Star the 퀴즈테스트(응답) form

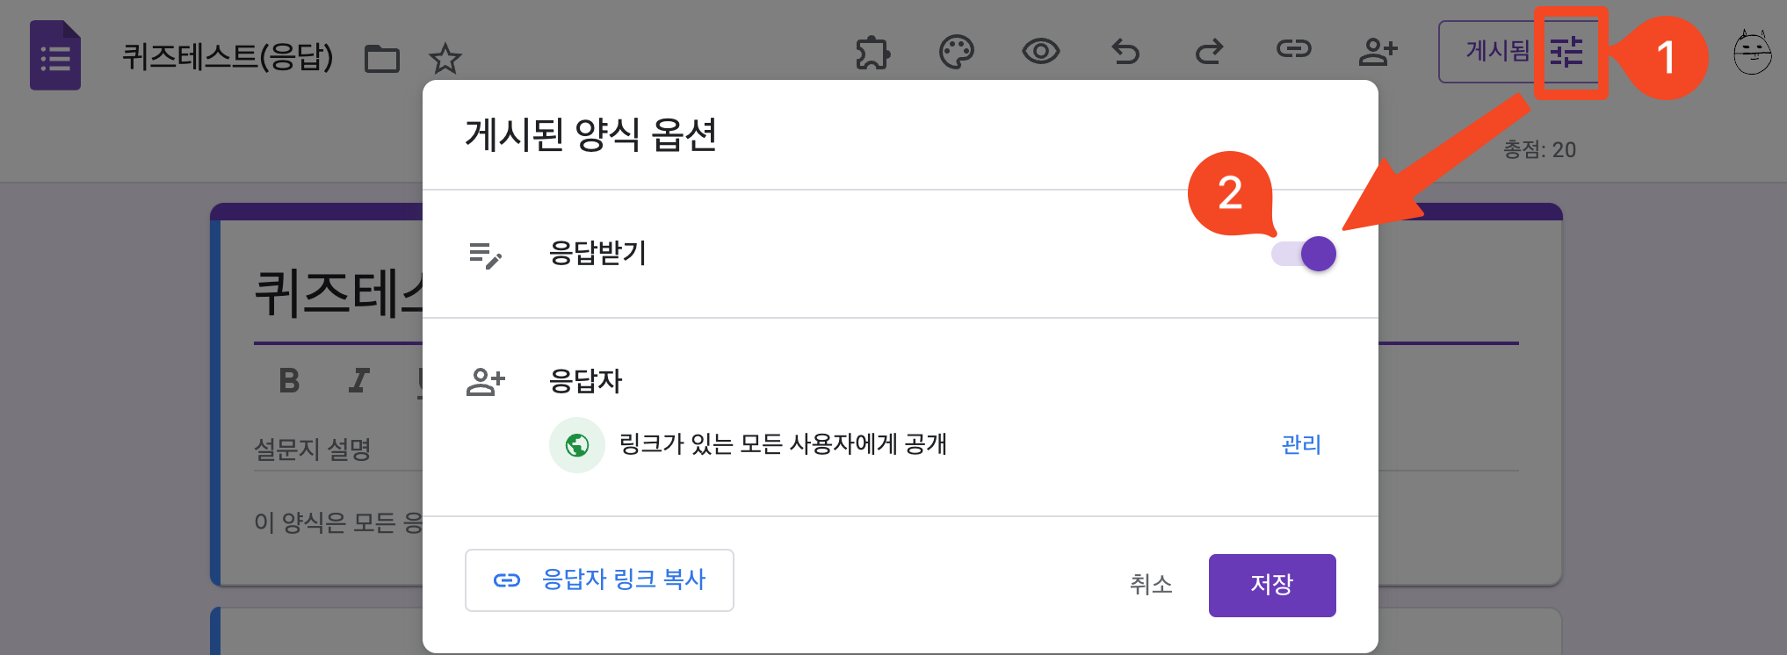(446, 58)
